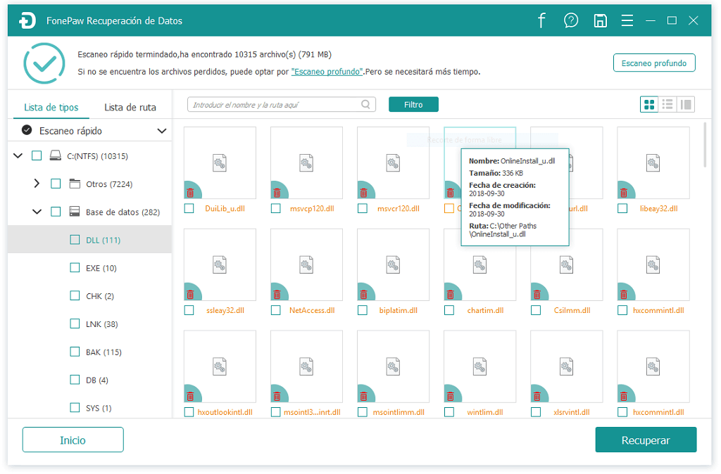Check the BAK (115) checkbox
This screenshot has height=474, width=721.
click(x=75, y=352)
